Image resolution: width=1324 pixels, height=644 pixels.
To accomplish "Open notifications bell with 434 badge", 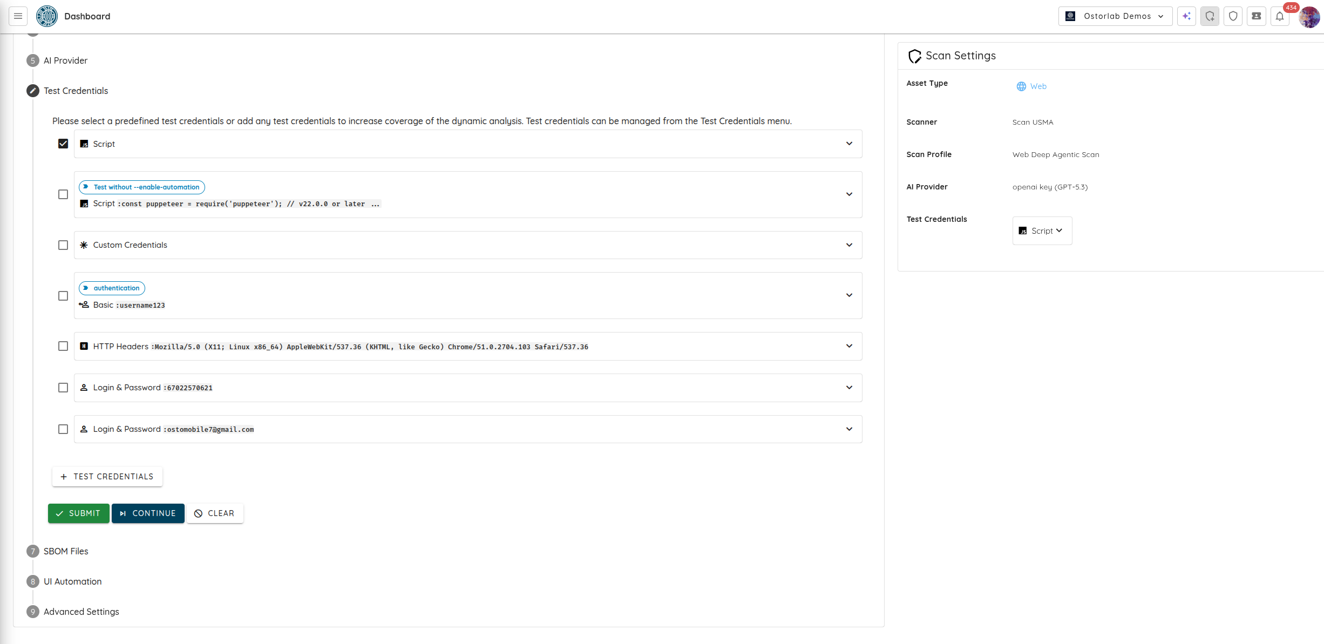I will click(x=1280, y=16).
